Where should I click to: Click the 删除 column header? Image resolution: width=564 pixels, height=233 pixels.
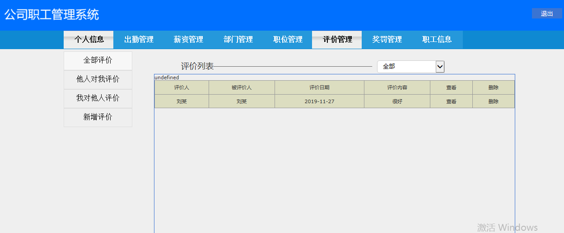pyautogui.click(x=493, y=87)
